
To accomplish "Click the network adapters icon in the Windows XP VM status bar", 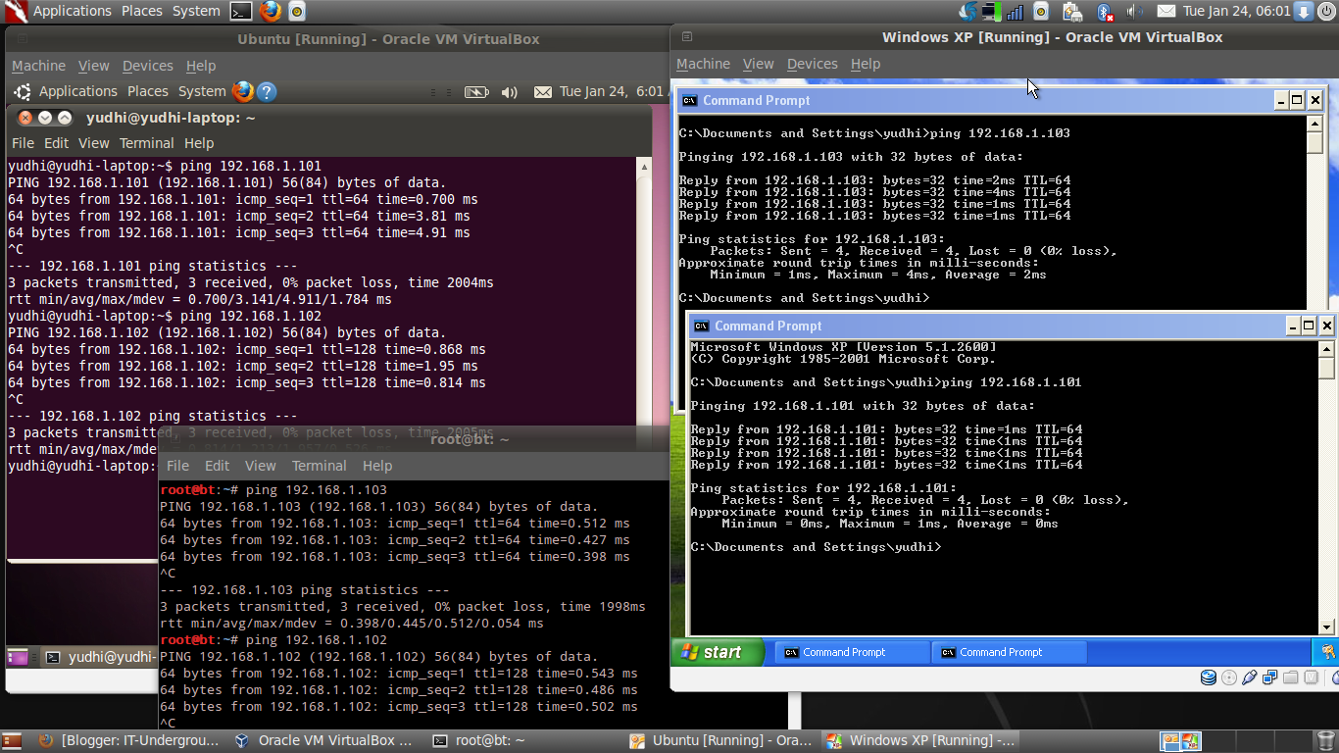I will pyautogui.click(x=1269, y=678).
